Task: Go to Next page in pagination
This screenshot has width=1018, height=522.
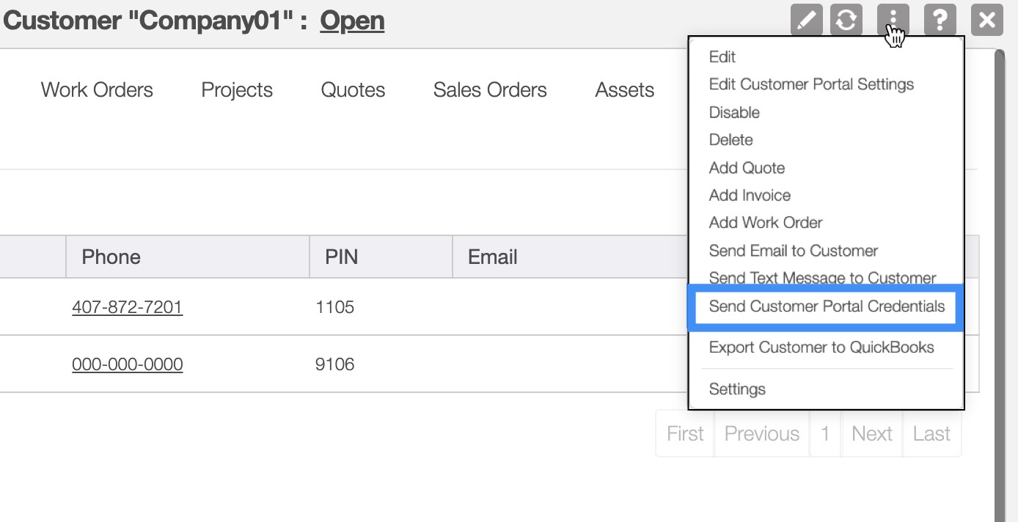Action: 871,434
